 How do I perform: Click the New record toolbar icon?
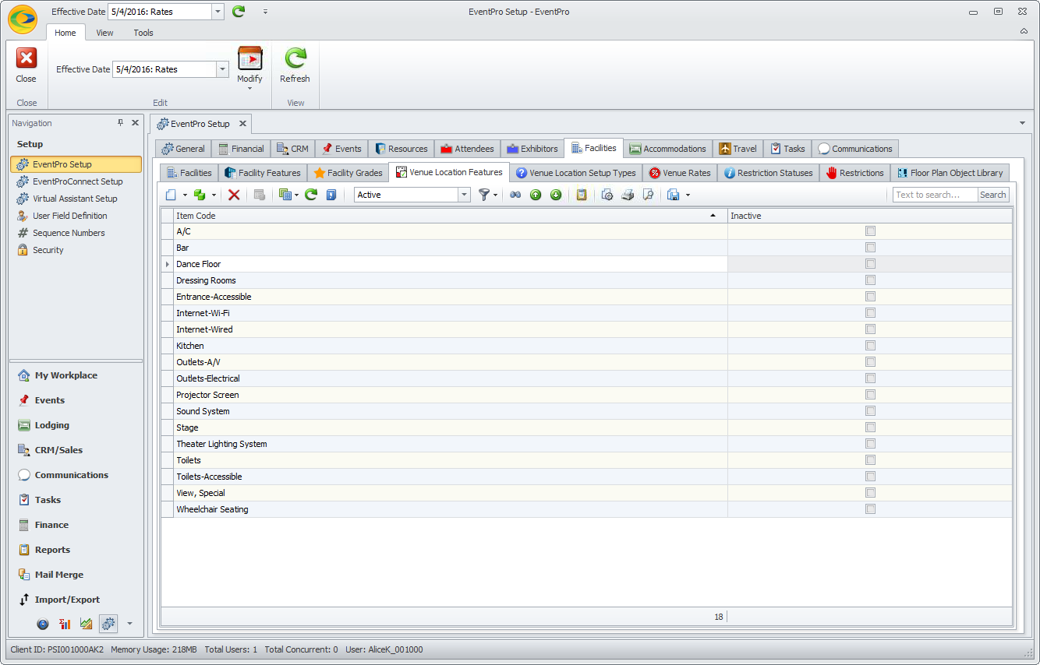coord(171,195)
